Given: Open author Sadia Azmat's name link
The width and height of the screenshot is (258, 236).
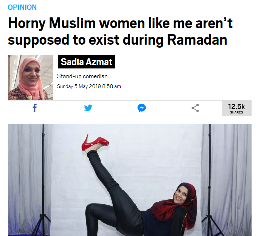Looking at the screenshot, I should click(87, 62).
